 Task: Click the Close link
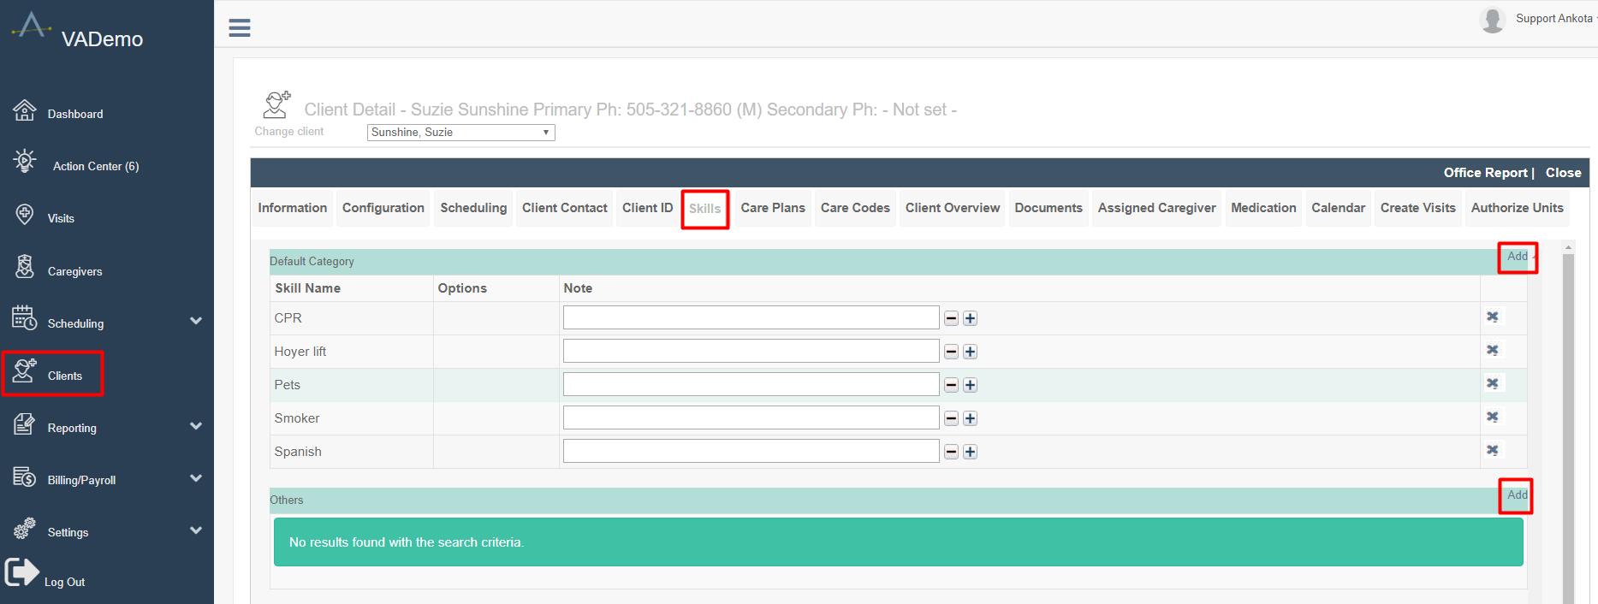tap(1563, 173)
